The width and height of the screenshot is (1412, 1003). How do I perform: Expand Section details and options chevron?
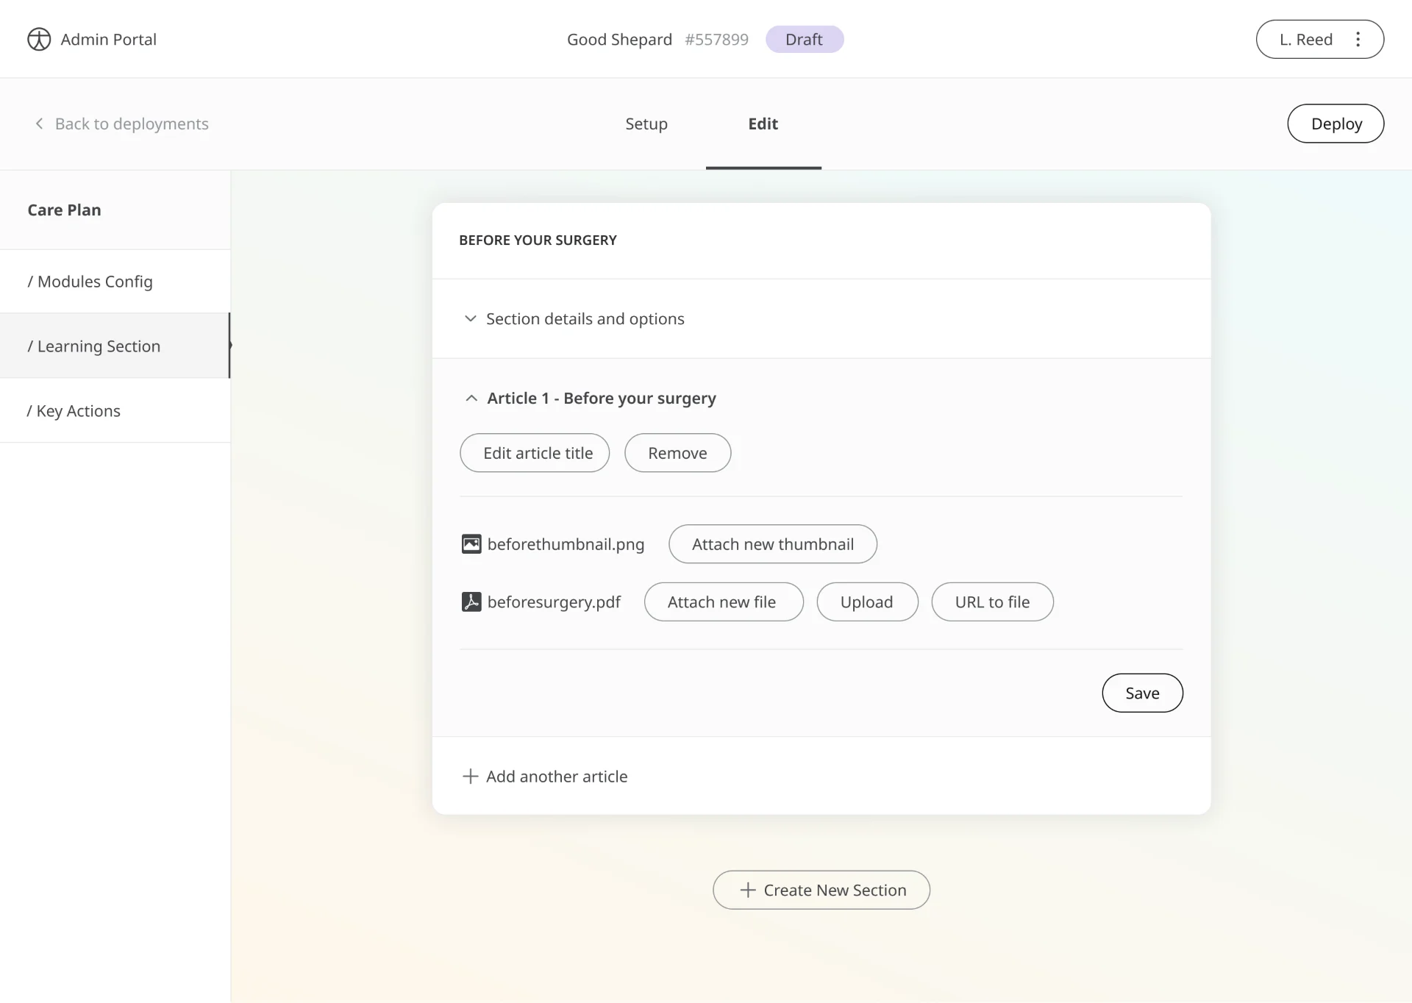[x=471, y=318]
